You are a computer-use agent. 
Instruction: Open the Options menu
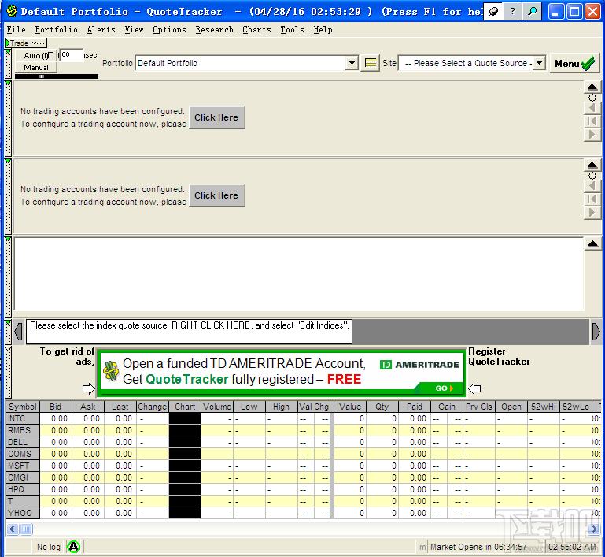pyautogui.click(x=169, y=29)
